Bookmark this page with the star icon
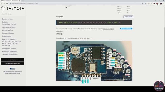 click(x=145, y=4)
